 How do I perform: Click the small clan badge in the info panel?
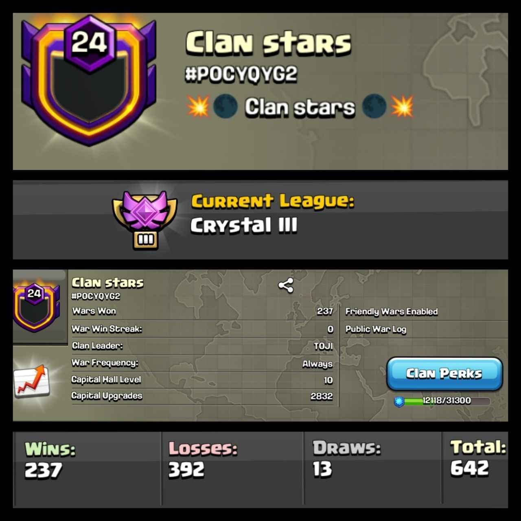click(x=35, y=308)
